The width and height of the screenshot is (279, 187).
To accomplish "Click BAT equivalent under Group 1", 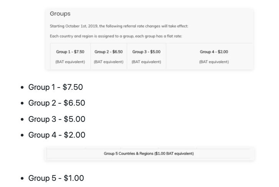I will [70, 62].
